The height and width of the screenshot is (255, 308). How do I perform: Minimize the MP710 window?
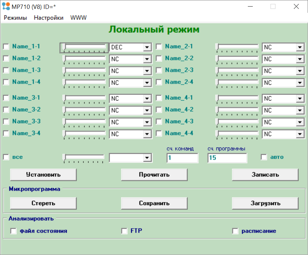click(x=250, y=7)
